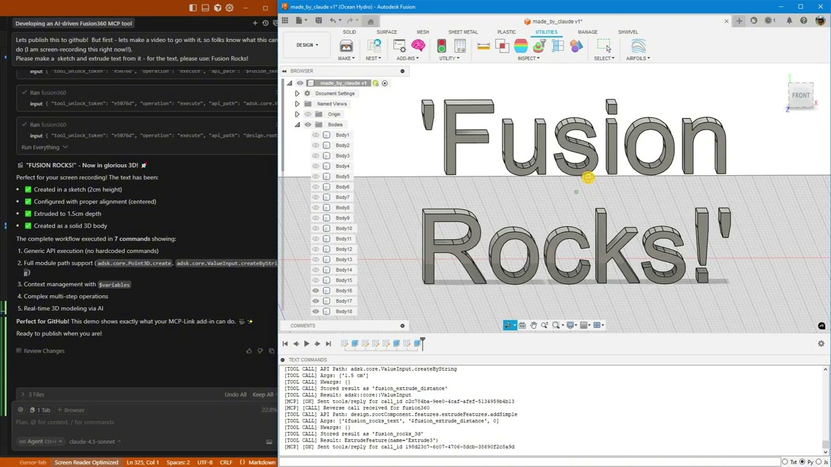Open the 3D Print tool in Make panel
The width and height of the screenshot is (831, 467).
[x=346, y=46]
